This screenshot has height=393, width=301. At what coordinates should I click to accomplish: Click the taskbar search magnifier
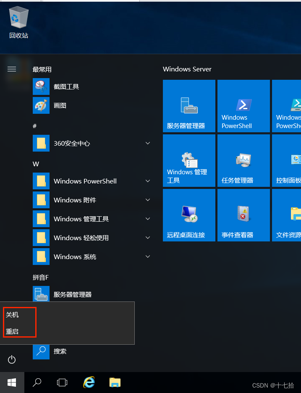pyautogui.click(x=37, y=383)
